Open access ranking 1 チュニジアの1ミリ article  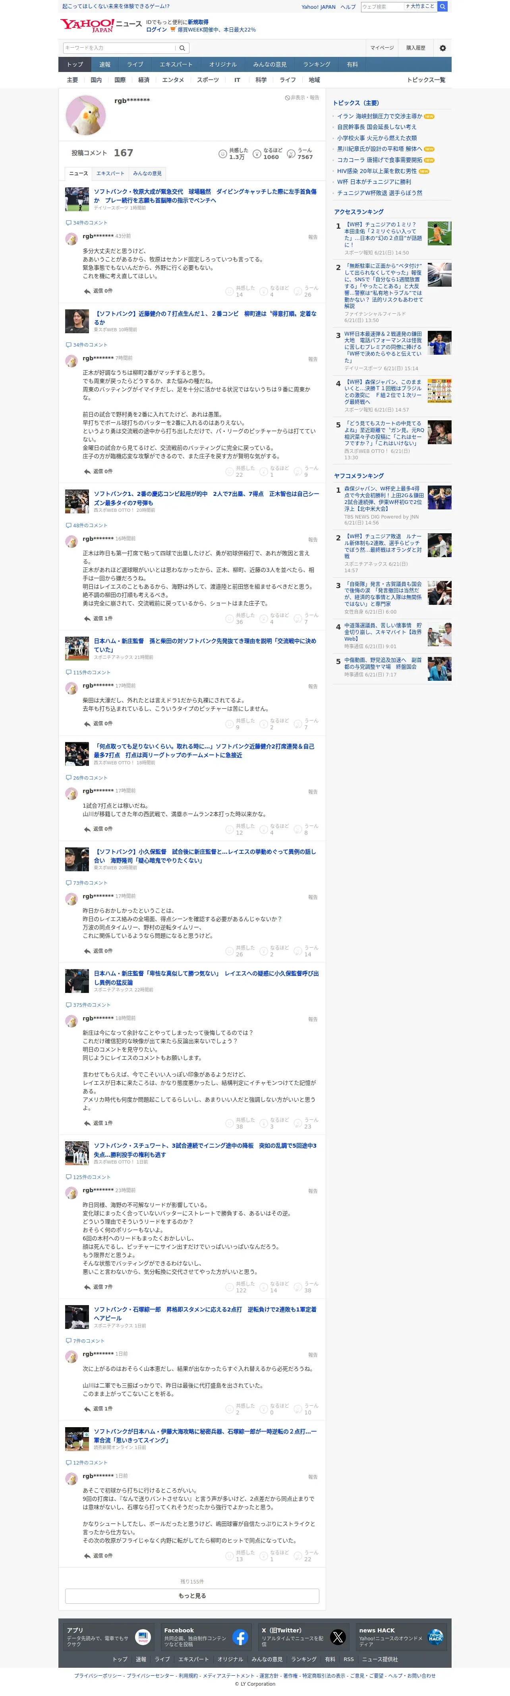(383, 234)
